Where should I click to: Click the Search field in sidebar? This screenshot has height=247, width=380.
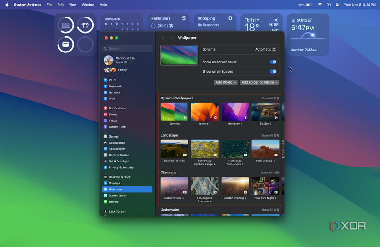[x=128, y=48]
